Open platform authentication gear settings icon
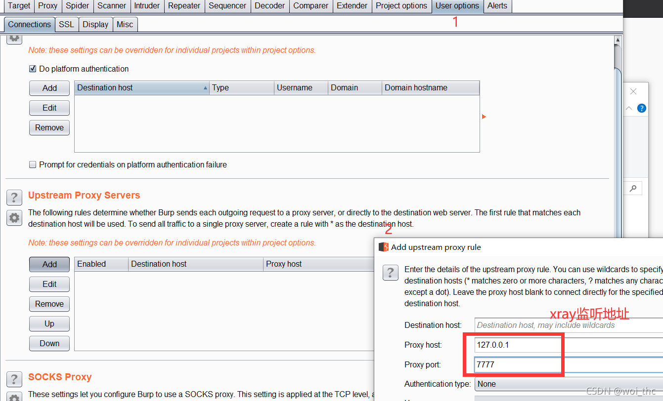This screenshot has width=663, height=401. [14, 38]
